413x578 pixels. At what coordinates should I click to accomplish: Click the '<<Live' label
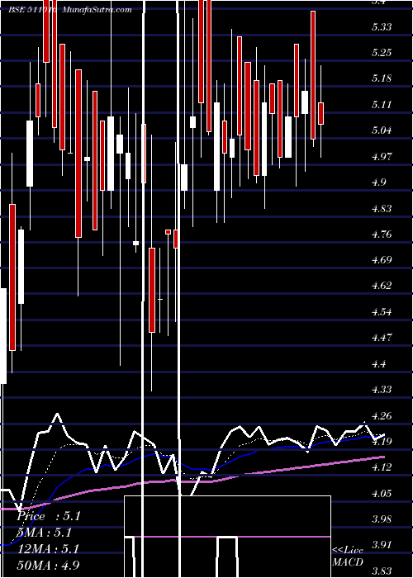pyautogui.click(x=348, y=551)
